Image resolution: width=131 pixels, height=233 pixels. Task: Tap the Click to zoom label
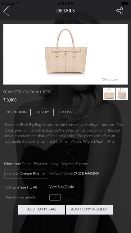point(111,79)
